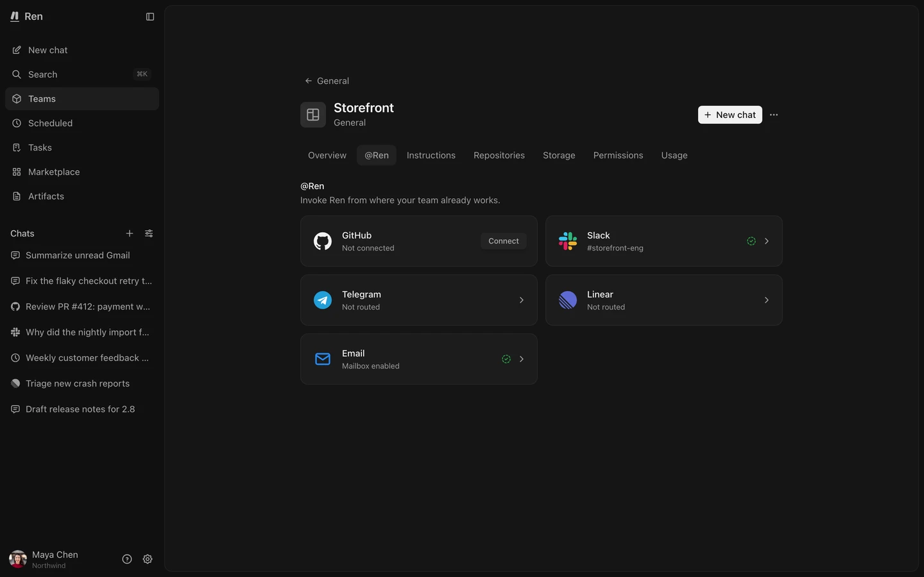Image resolution: width=924 pixels, height=577 pixels.
Task: Open the Permissions tab
Action: (x=619, y=155)
